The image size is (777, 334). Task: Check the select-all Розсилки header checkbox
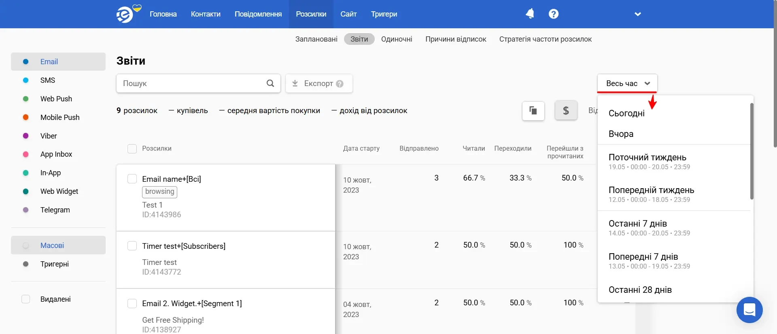(x=132, y=149)
